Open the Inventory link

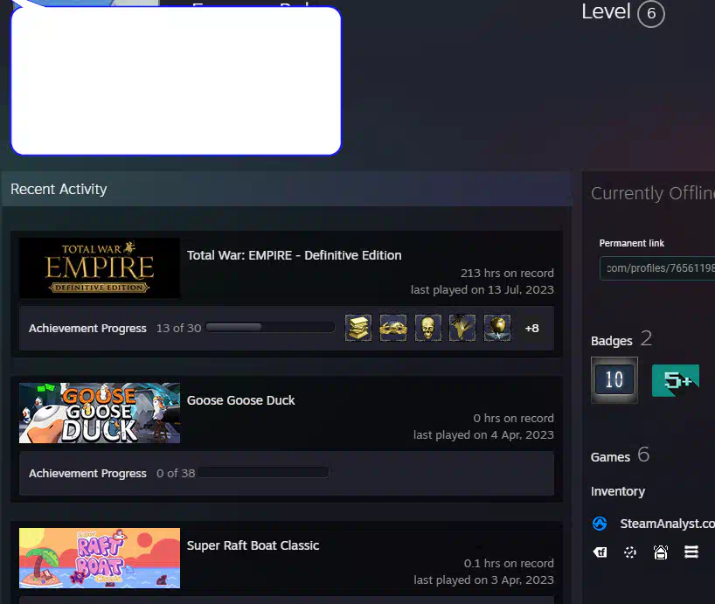pyautogui.click(x=618, y=491)
